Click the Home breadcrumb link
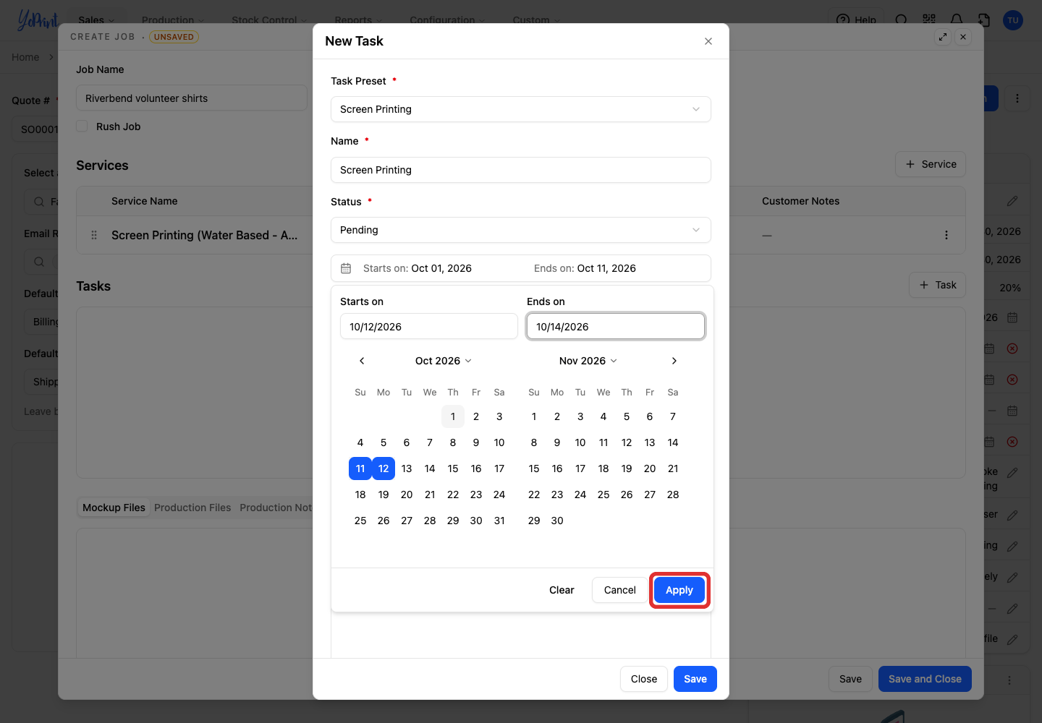Viewport: 1042px width, 723px height. pyautogui.click(x=25, y=57)
